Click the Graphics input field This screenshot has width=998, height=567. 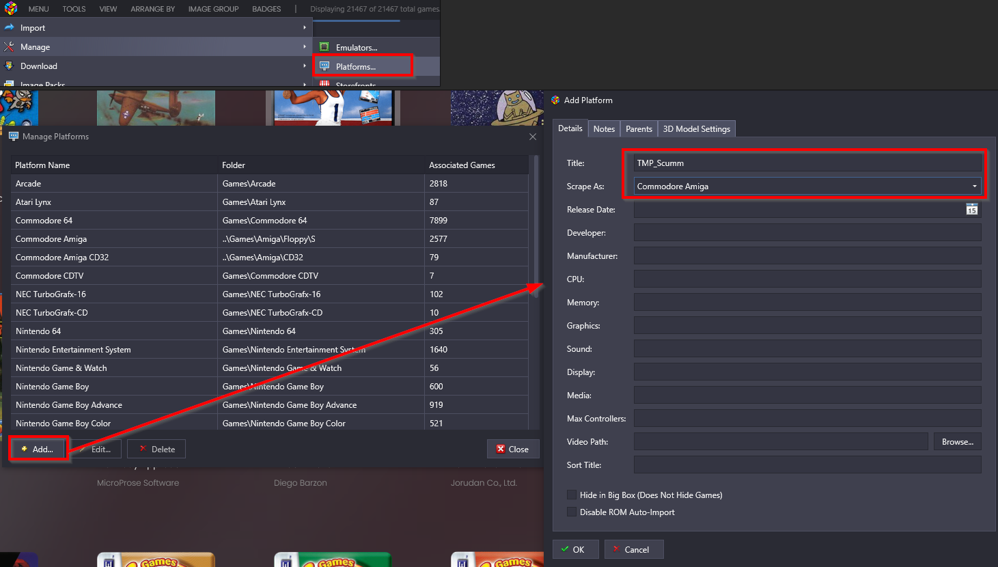pos(807,325)
